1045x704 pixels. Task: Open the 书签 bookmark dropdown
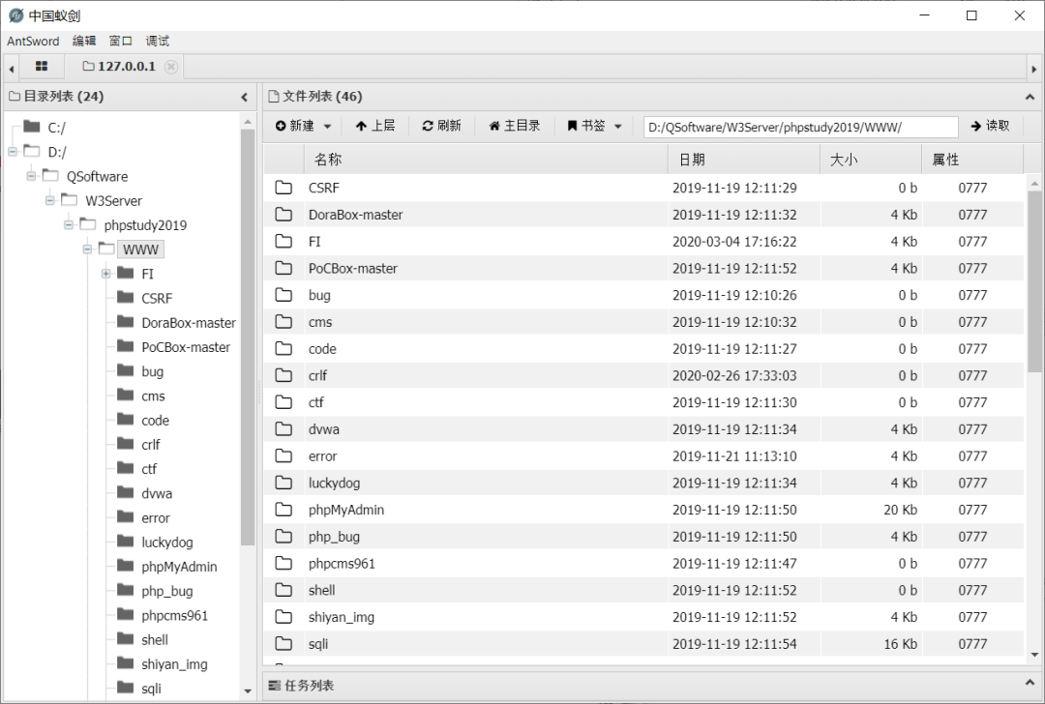tap(594, 126)
